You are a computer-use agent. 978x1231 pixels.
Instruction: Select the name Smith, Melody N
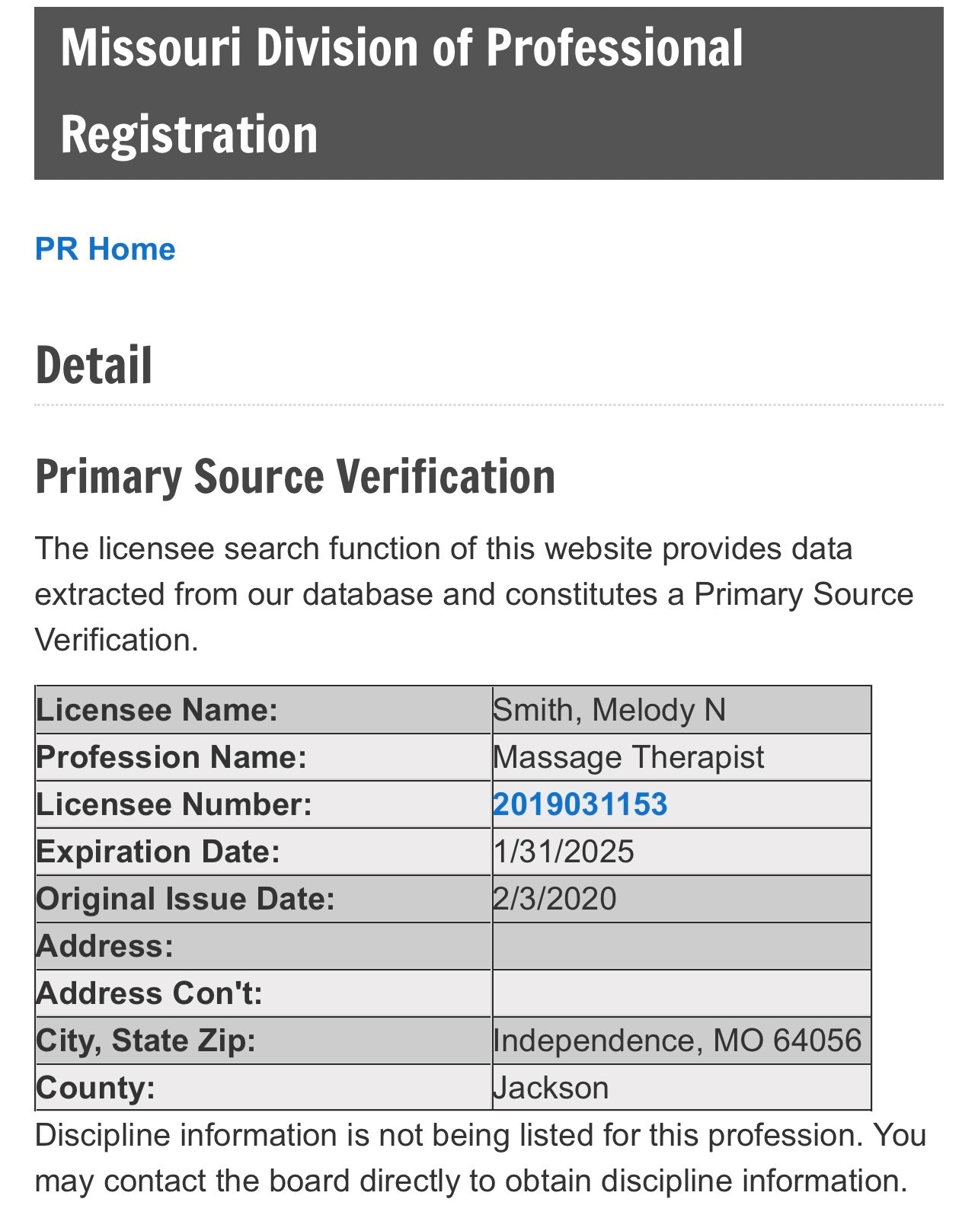pos(609,710)
